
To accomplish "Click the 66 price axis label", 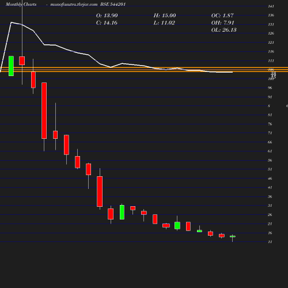I will point(270,142).
